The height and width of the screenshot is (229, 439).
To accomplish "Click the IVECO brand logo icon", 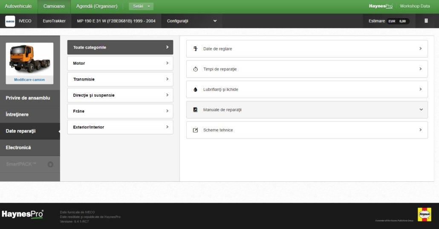I will tap(10, 21).
